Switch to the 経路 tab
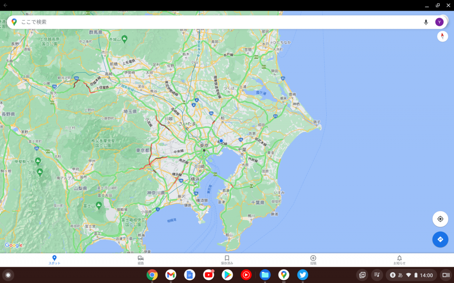 point(141,260)
